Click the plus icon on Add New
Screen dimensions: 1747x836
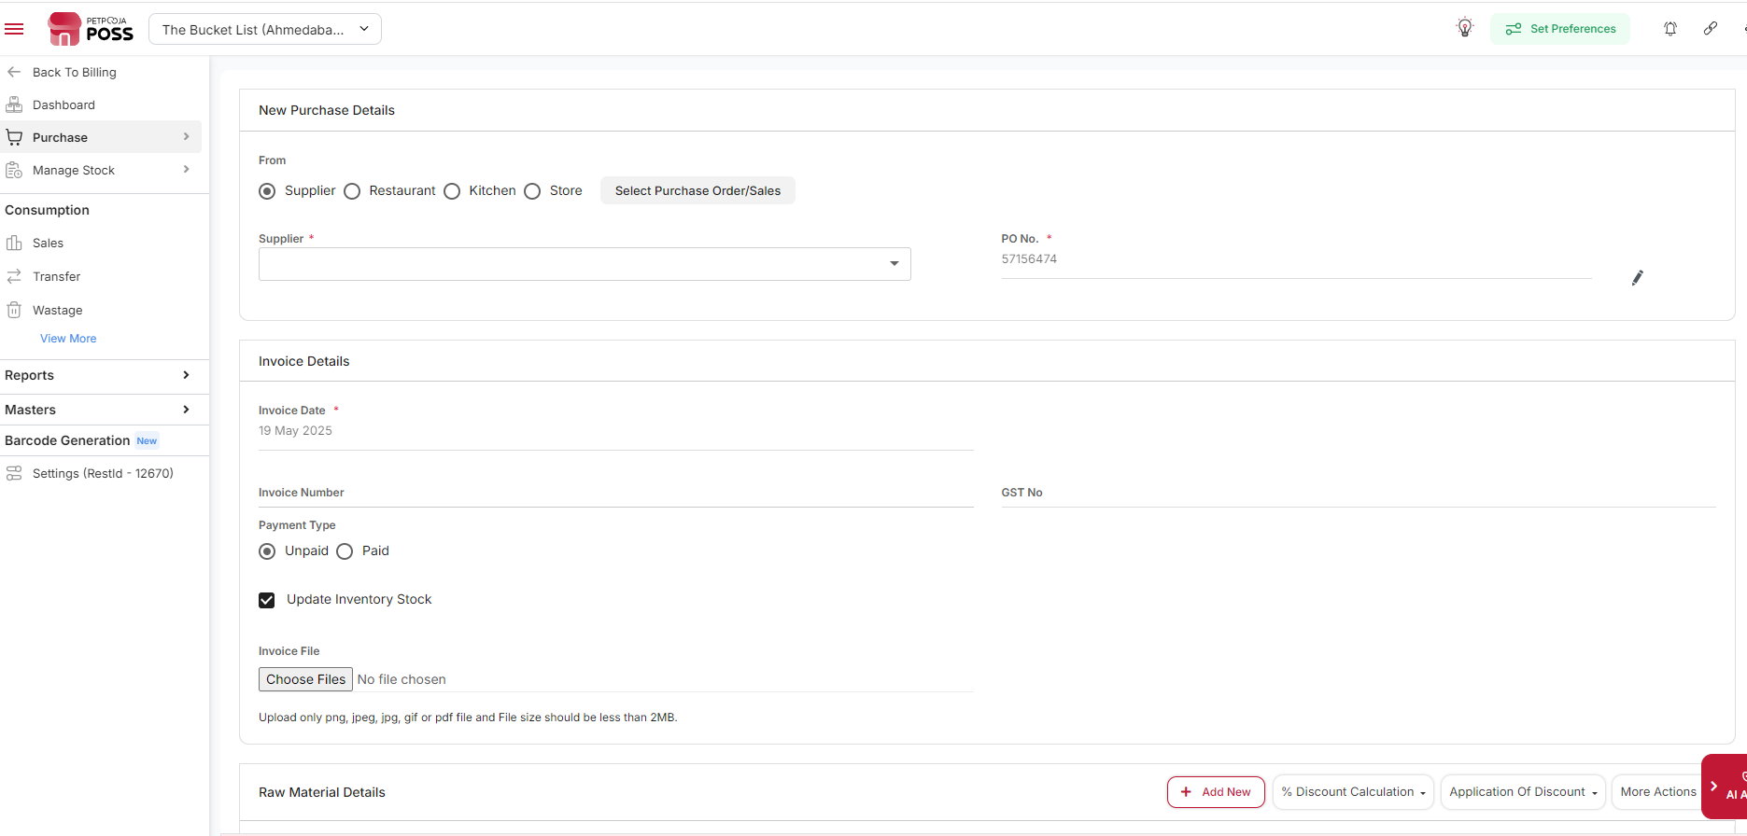1186,791
